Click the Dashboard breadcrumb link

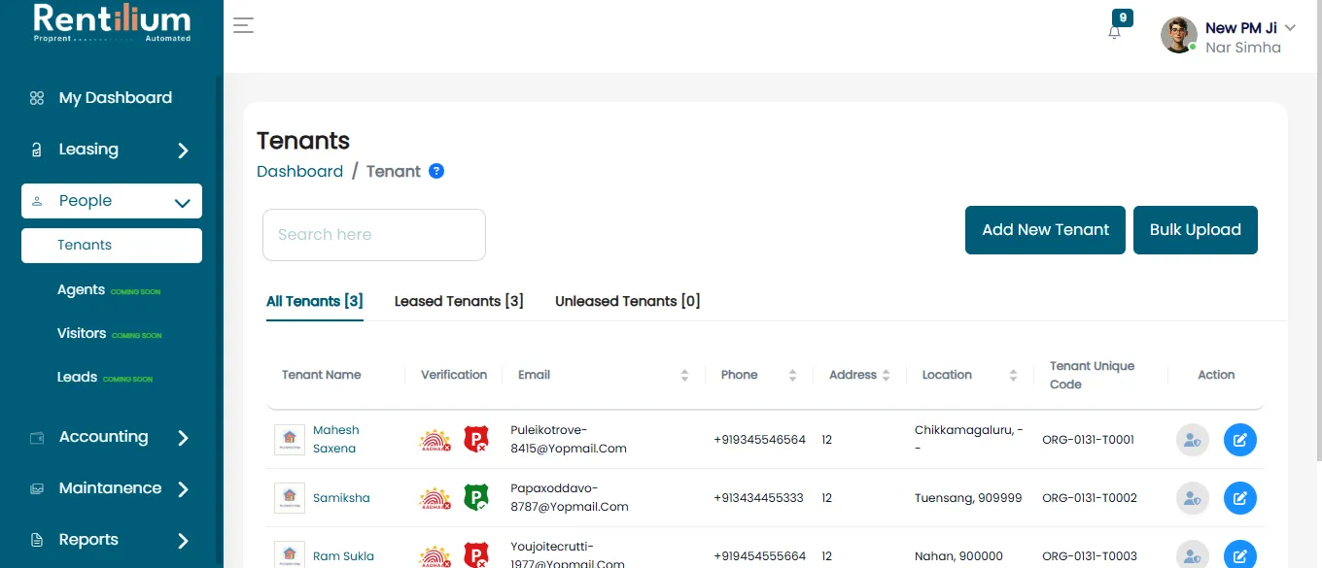299,171
